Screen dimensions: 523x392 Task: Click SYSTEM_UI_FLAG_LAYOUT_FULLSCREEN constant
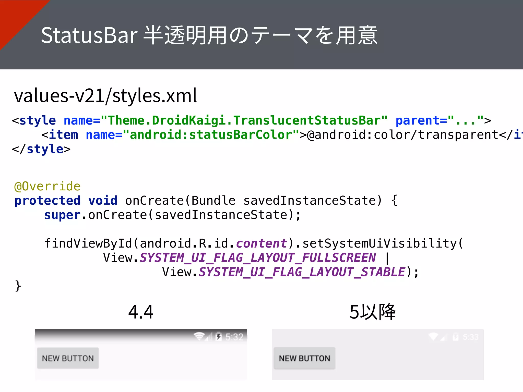258,258
